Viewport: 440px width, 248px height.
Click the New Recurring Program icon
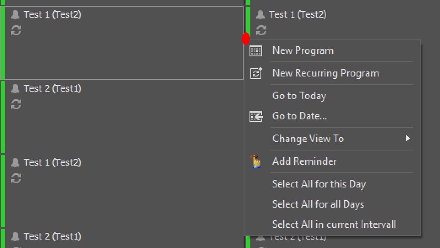click(256, 73)
